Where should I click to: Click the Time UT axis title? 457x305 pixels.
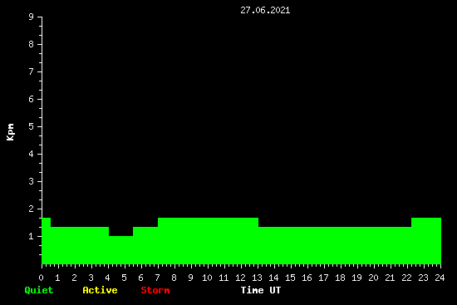[261, 290]
